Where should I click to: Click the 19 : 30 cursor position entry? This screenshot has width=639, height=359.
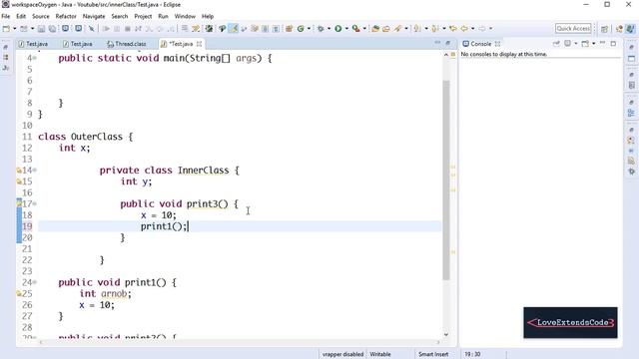coord(472,354)
